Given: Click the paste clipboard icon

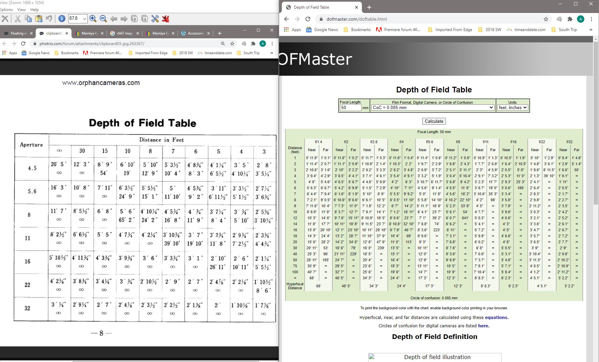Looking at the screenshot, I should tap(39, 19).
